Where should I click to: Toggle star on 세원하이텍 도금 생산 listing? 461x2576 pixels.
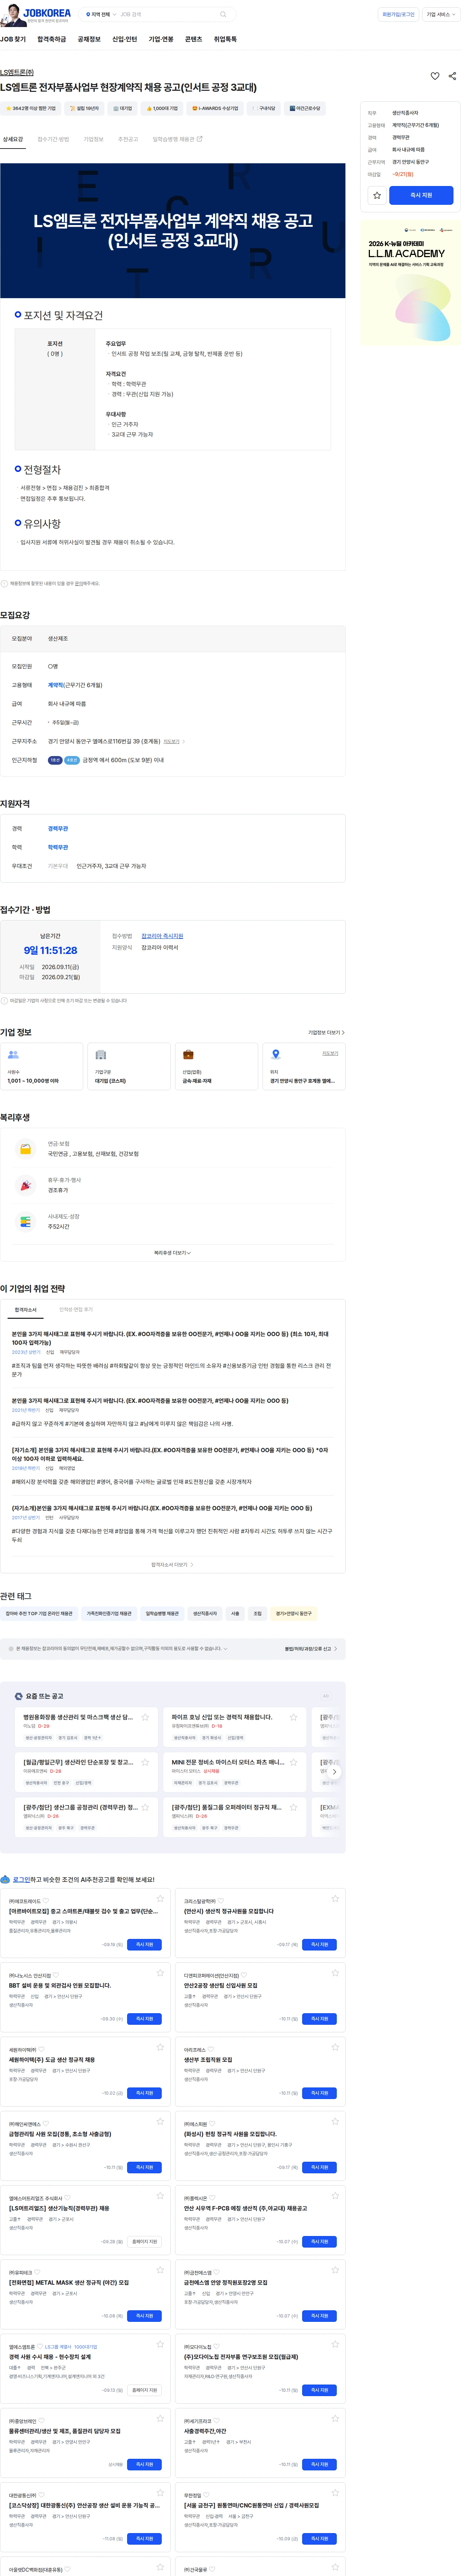[x=160, y=2047]
